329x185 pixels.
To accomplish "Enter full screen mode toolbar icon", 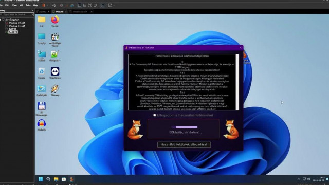I will 90,5.
